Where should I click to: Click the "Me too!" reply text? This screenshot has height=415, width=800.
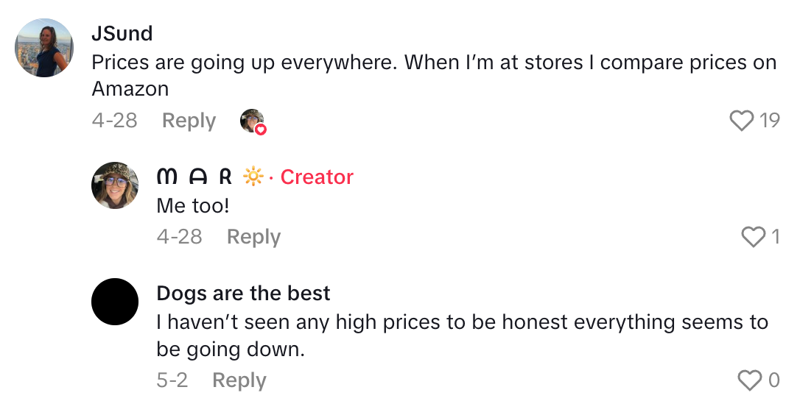coord(193,206)
